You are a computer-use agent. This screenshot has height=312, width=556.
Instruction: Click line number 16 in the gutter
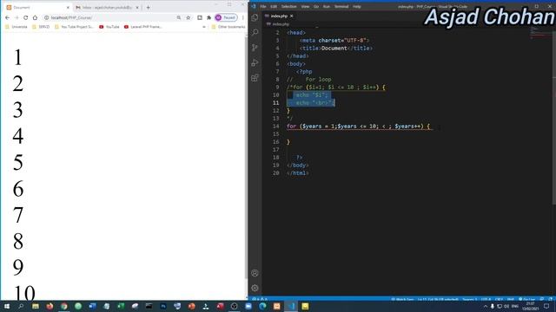click(276, 142)
